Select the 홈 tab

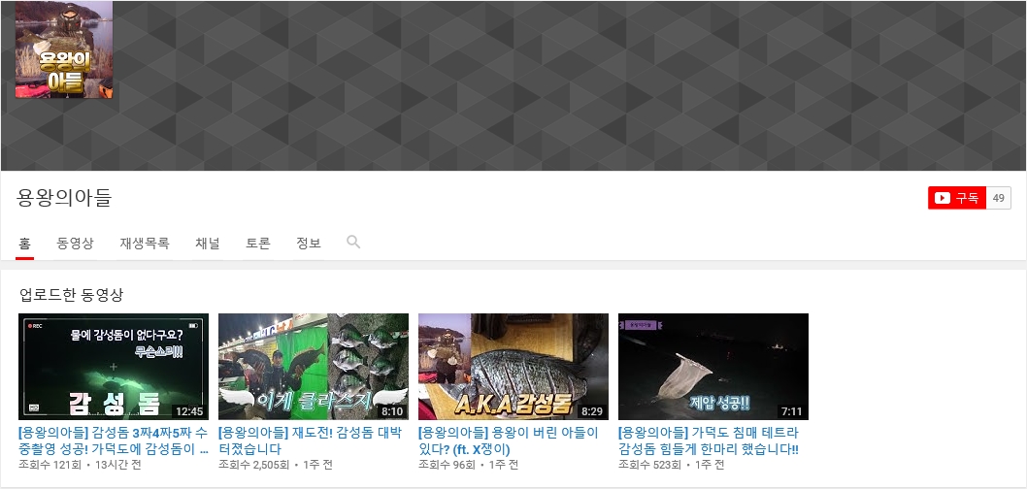[25, 243]
